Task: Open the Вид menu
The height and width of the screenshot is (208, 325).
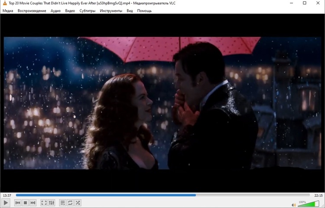Action: (130, 11)
